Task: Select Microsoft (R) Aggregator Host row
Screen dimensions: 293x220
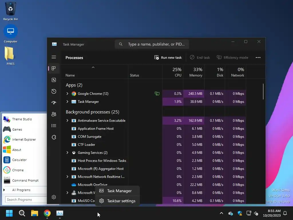Action: [153, 169]
